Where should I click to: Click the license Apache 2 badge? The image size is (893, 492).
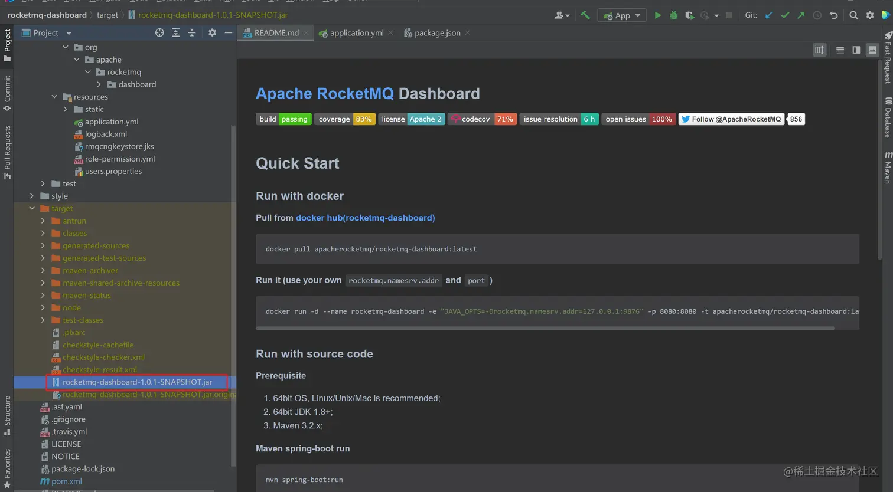(412, 119)
